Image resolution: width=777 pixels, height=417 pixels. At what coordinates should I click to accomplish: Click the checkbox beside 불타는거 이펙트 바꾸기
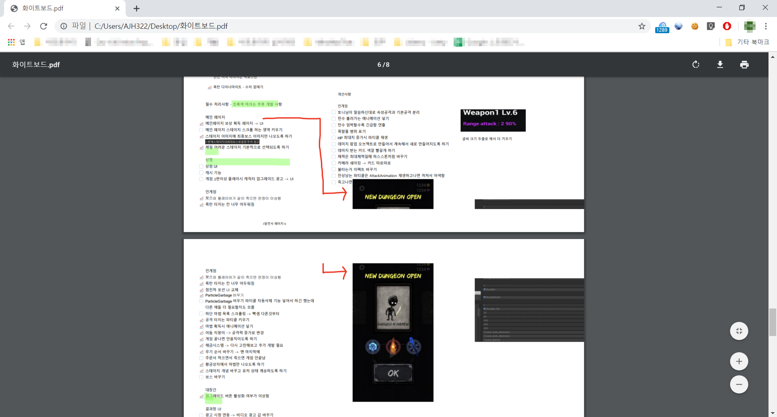click(x=333, y=170)
